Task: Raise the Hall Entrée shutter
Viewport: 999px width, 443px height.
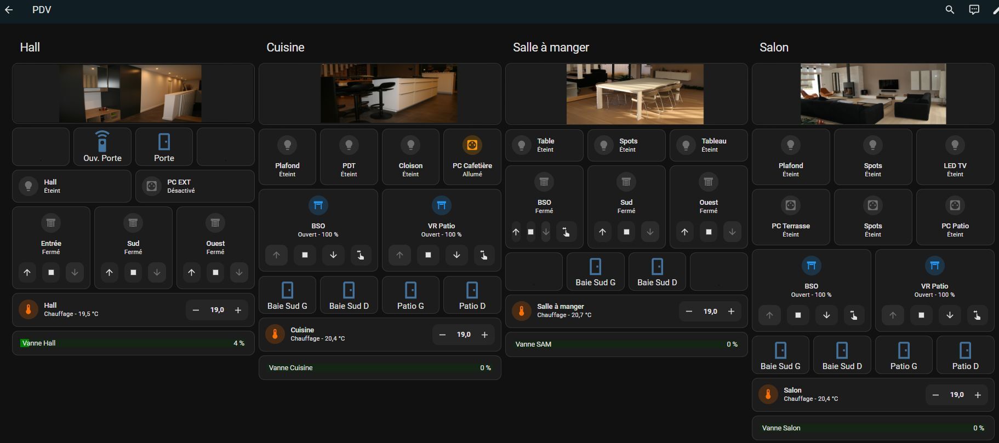Action: (27, 272)
